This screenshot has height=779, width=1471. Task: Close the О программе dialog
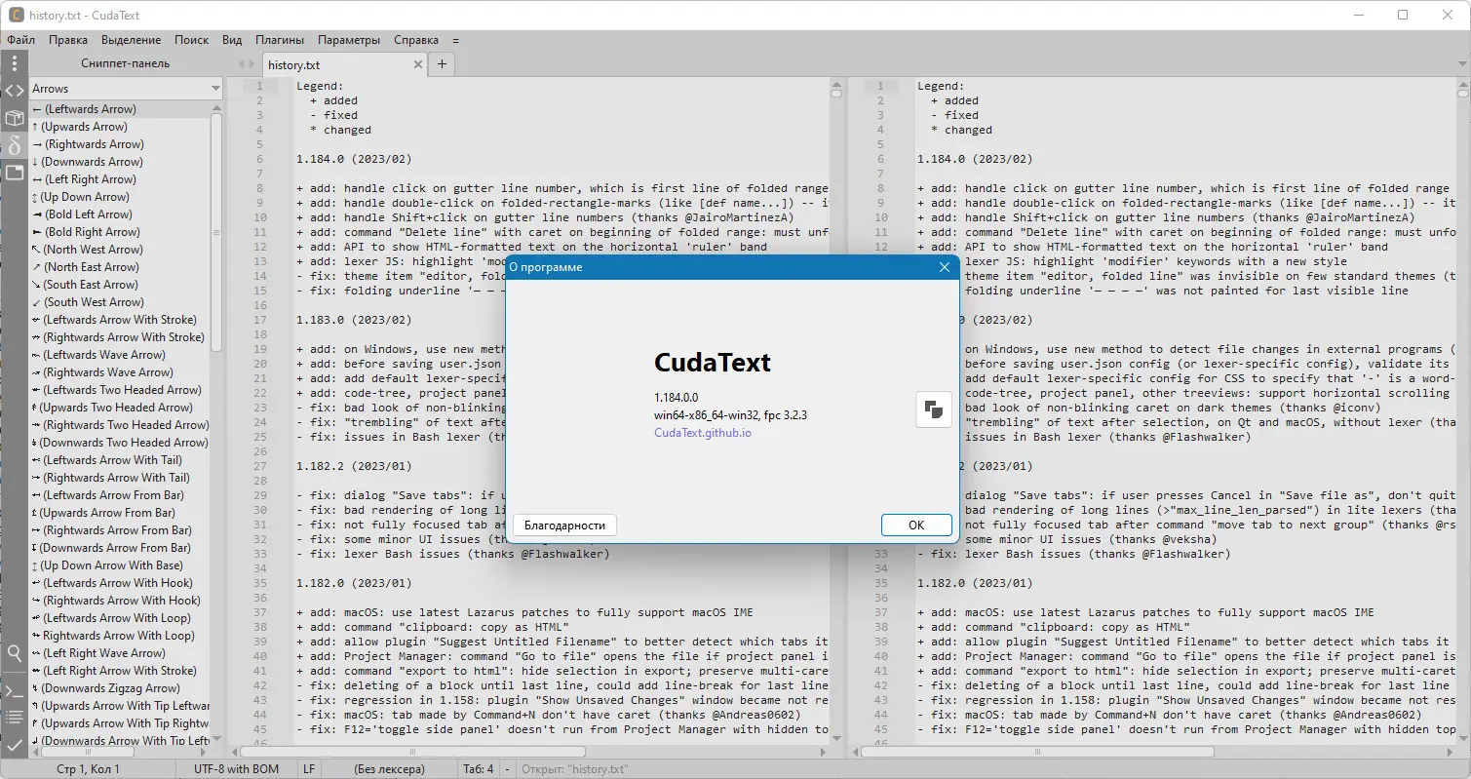[944, 267]
